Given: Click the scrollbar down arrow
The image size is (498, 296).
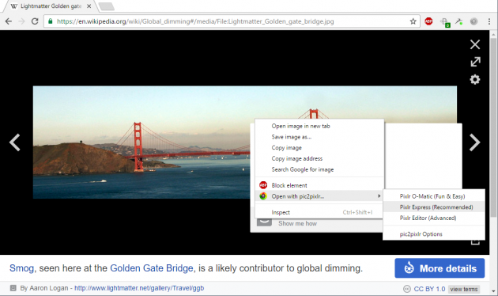Looking at the screenshot, I should pos(493,290).
